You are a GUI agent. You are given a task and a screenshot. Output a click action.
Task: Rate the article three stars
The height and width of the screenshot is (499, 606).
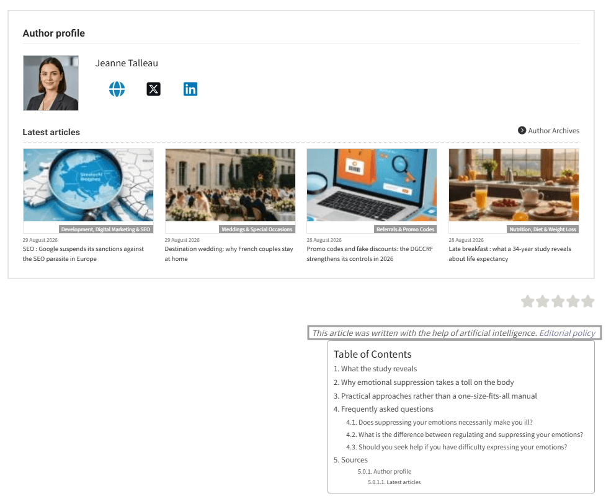558,301
